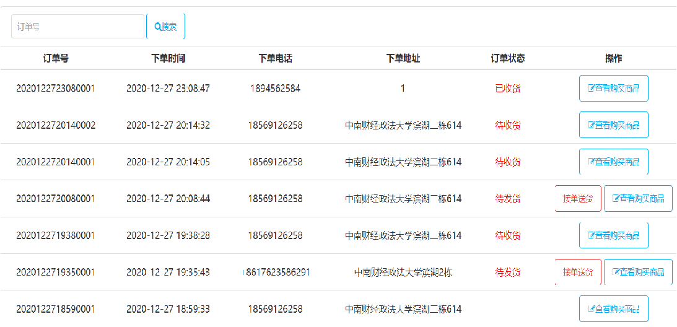Select order number 2020122720080001
This screenshot has width=677, height=327.
[56, 199]
